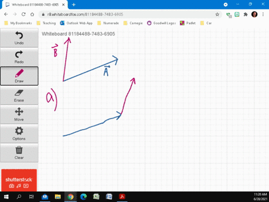Open Outlook from the taskbar
This screenshot has height=202, width=269.
45,197
